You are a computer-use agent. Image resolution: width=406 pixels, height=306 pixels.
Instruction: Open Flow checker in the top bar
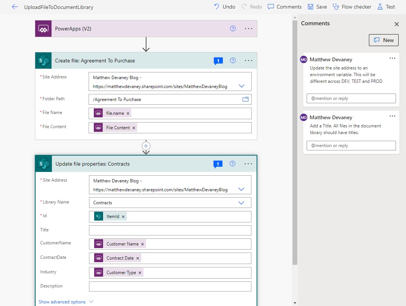pyautogui.click(x=352, y=7)
